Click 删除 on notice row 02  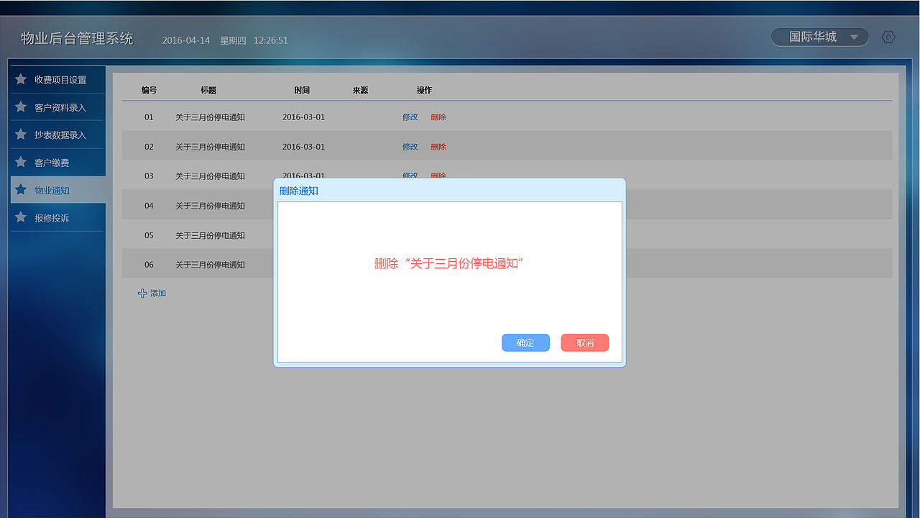pyautogui.click(x=438, y=146)
